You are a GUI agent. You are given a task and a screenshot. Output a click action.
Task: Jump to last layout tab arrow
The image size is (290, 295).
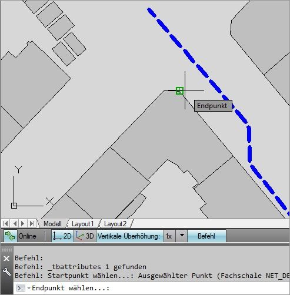[32, 223]
